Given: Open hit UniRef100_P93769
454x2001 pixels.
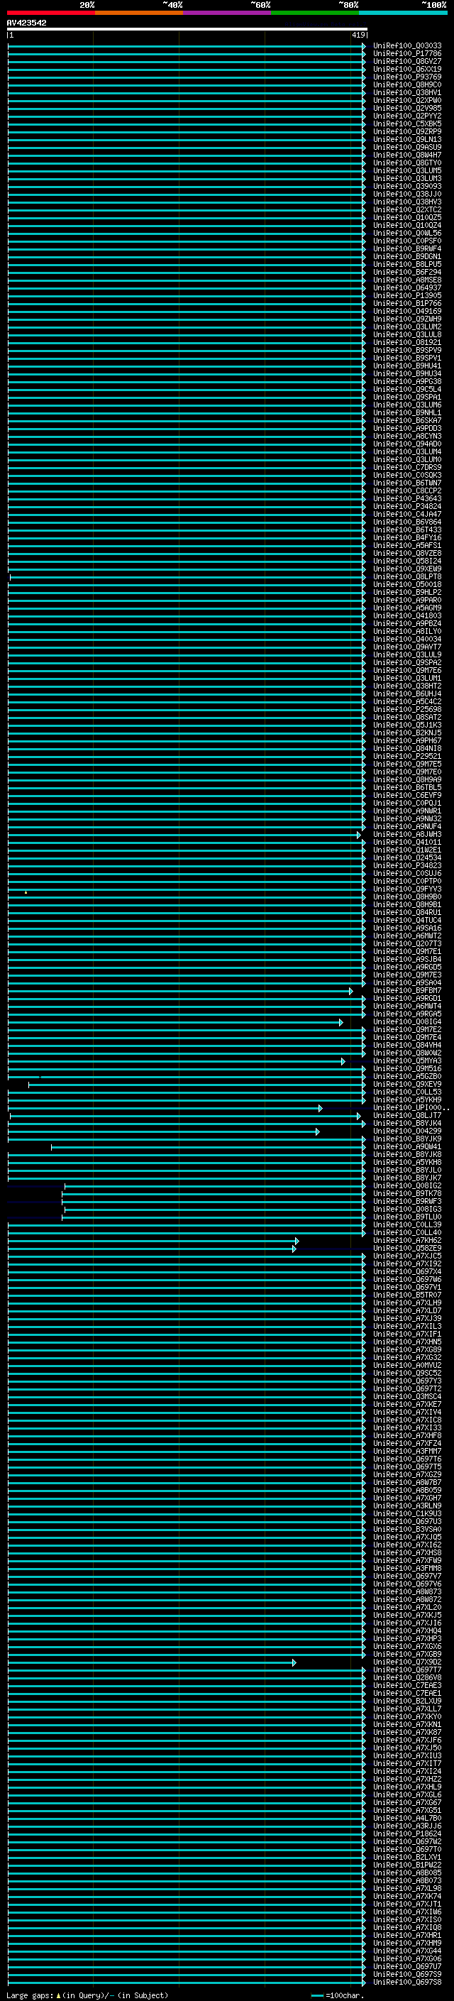Looking at the screenshot, I should point(407,77).
